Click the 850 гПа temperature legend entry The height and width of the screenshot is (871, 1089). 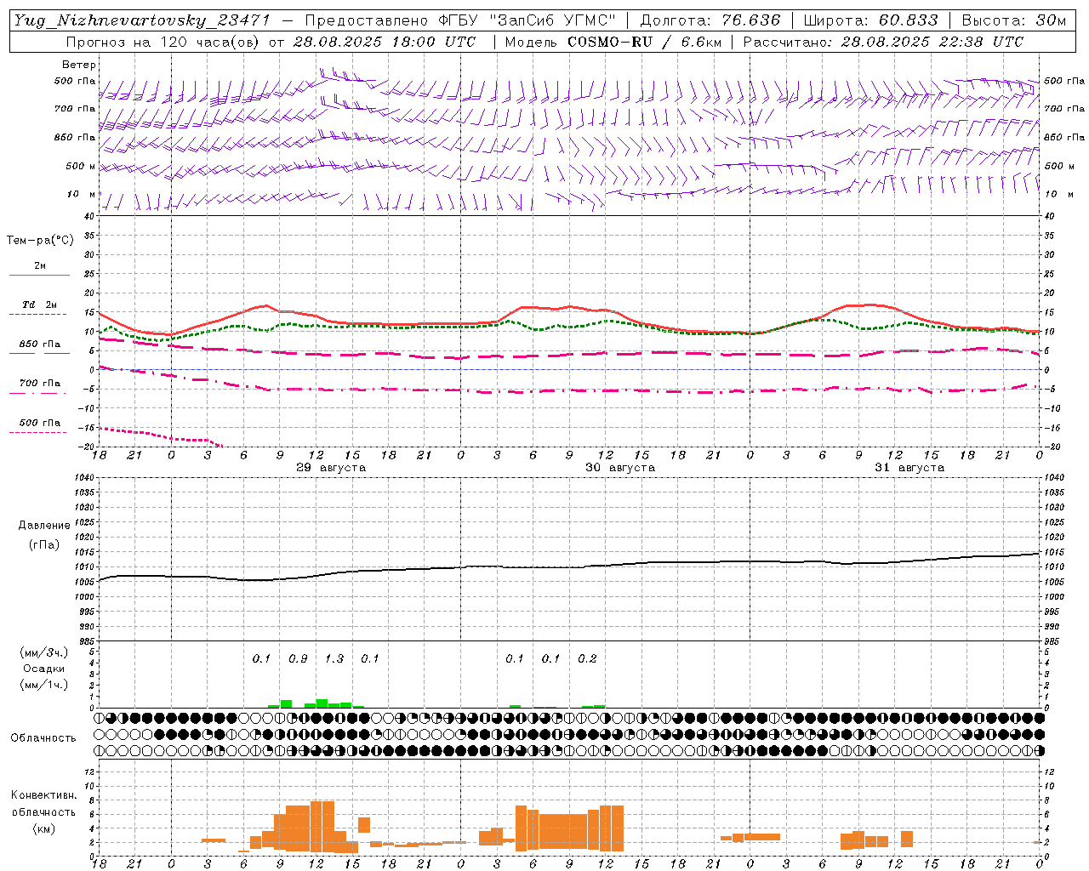point(40,344)
